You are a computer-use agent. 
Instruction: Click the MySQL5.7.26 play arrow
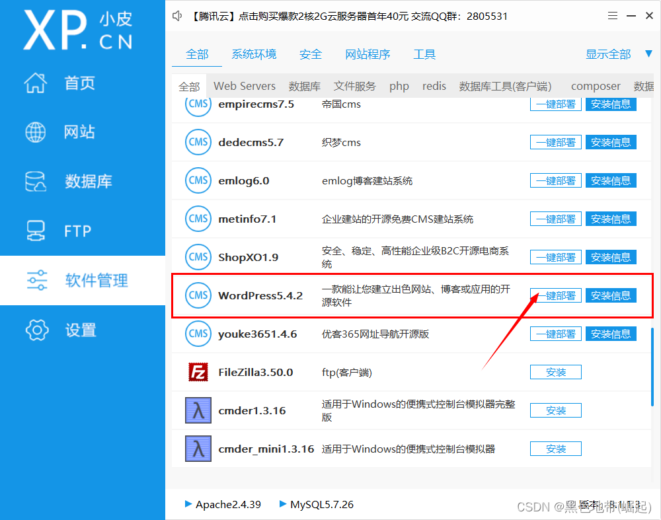pyautogui.click(x=283, y=504)
